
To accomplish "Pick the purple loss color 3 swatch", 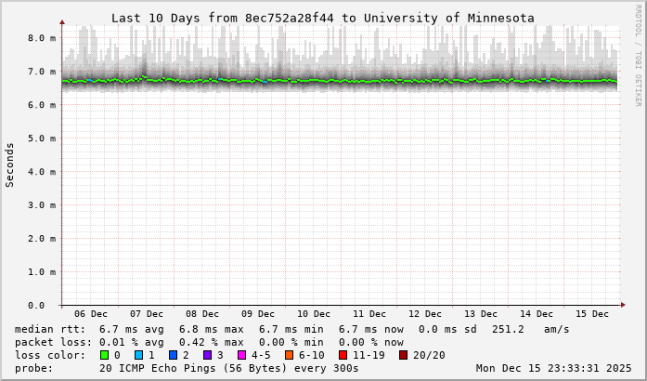I will [207, 355].
